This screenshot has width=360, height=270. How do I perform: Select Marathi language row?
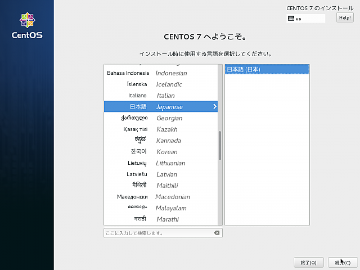point(161,219)
